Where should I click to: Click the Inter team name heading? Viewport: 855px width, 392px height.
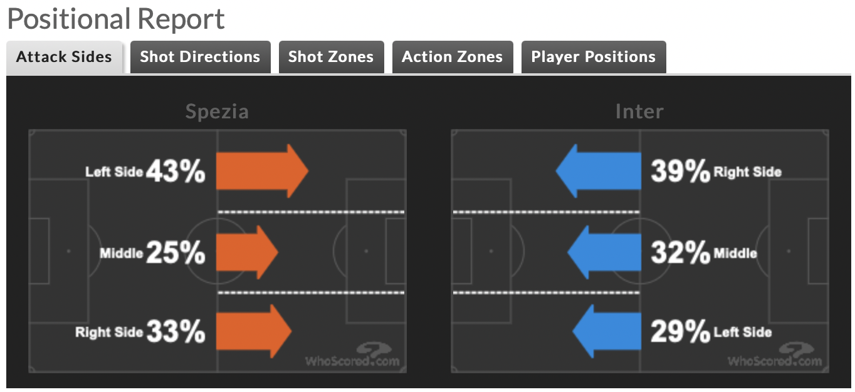[639, 111]
